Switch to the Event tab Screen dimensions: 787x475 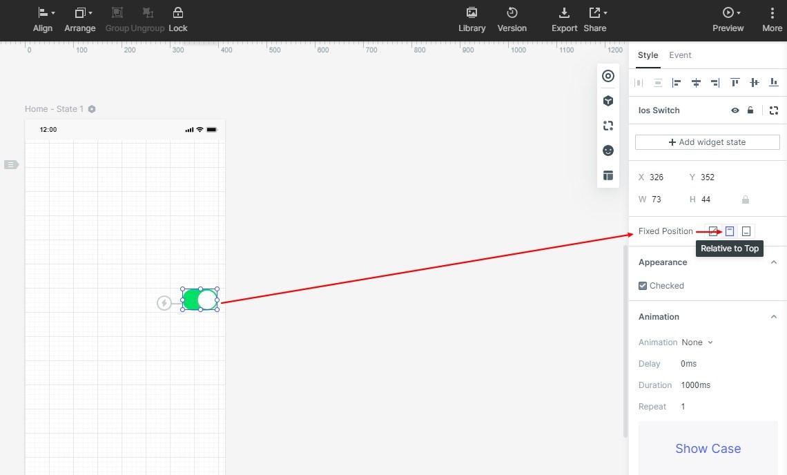[x=680, y=55]
